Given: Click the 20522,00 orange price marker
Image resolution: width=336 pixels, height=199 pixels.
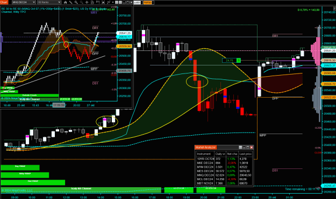Looking at the screenshot, I should [330, 97].
